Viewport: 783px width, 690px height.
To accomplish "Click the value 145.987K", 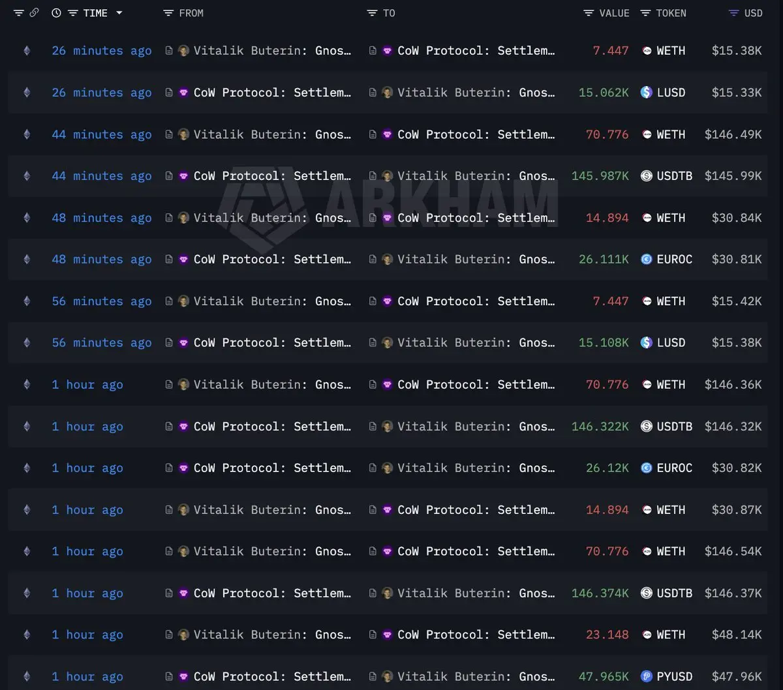I will coord(600,176).
